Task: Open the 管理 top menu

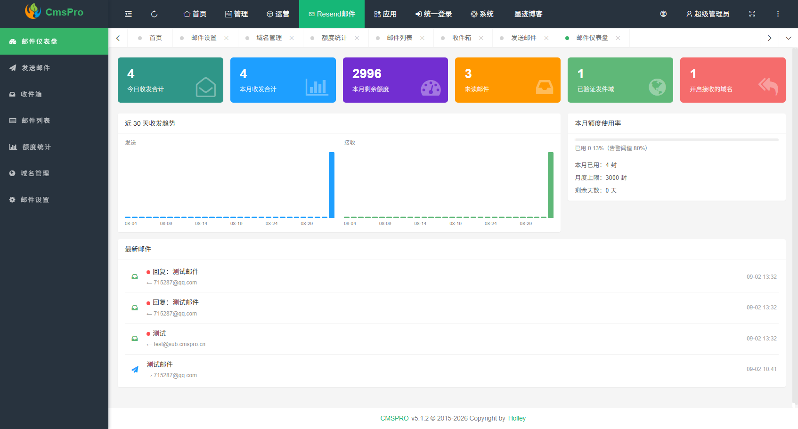Action: 236,14
